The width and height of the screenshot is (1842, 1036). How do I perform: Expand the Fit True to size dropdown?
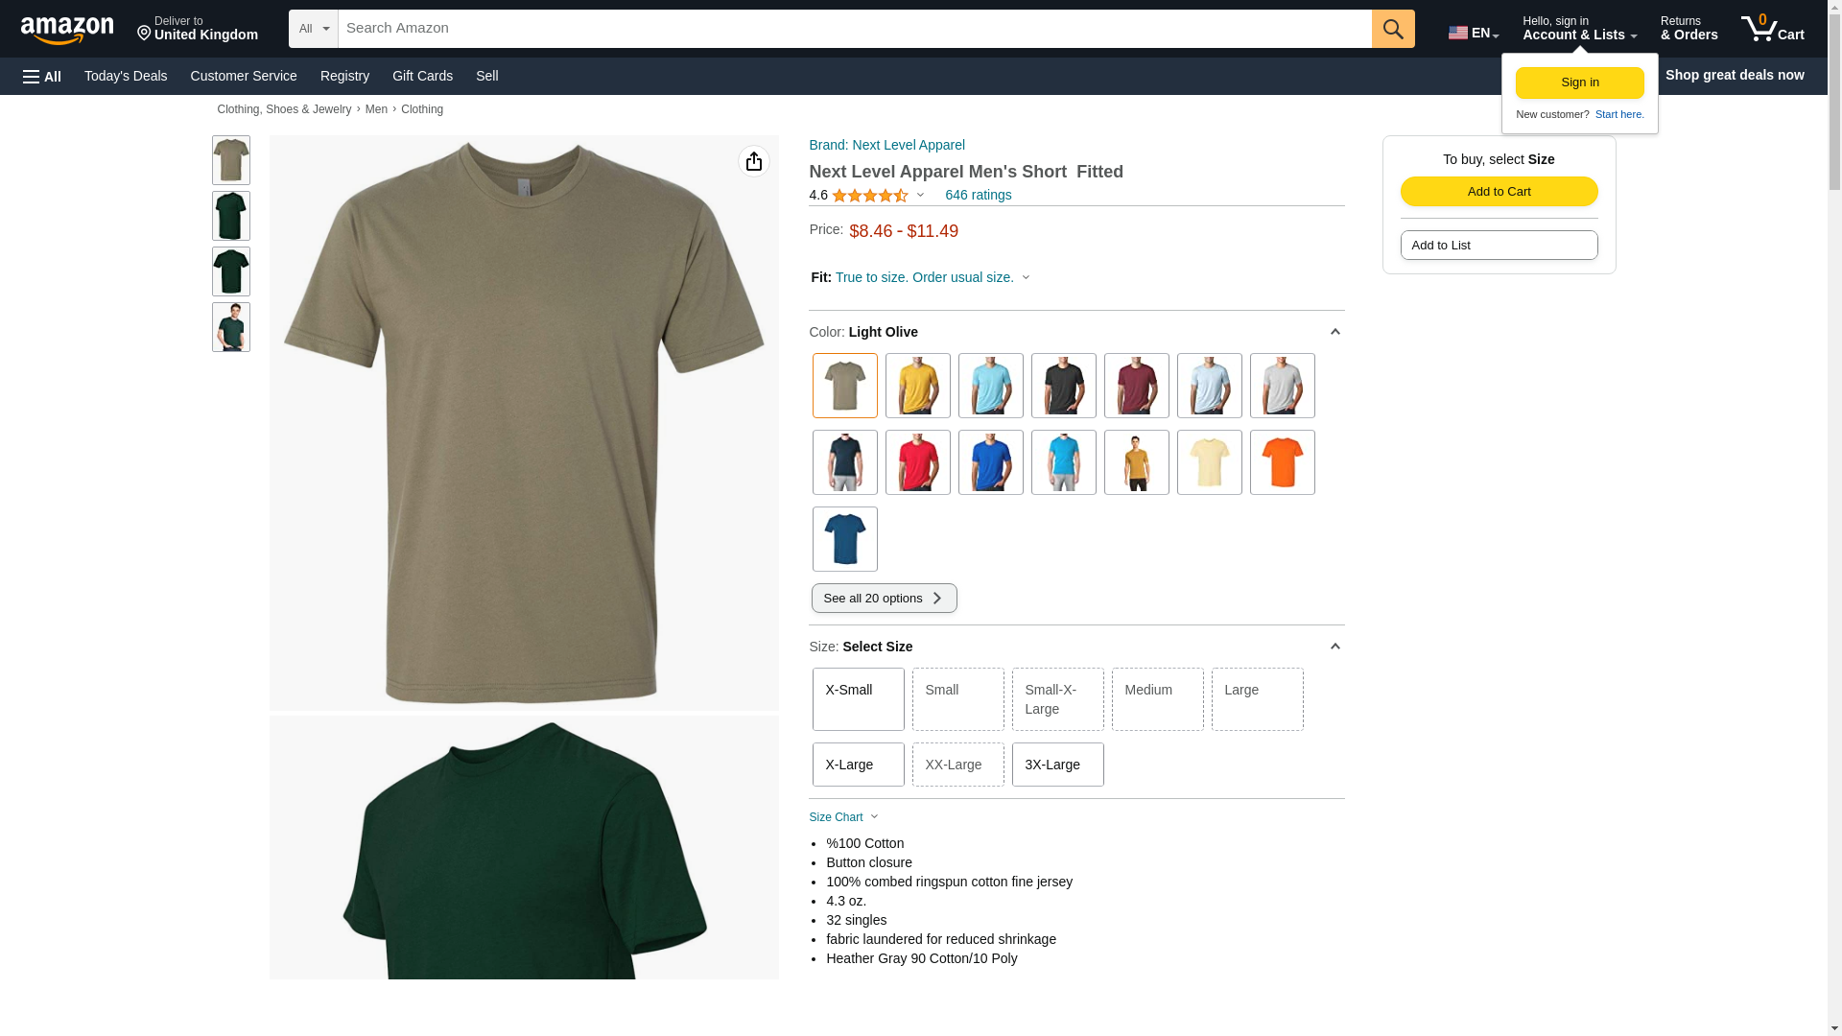coord(921,277)
